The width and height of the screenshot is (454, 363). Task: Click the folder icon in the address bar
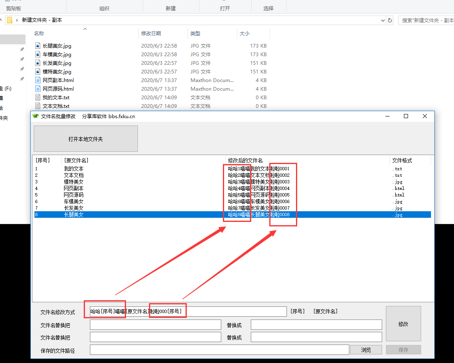click(x=9, y=20)
